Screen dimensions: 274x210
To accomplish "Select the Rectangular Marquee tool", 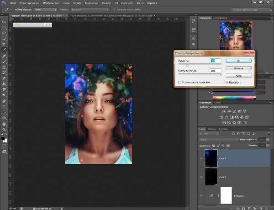I will (4, 27).
